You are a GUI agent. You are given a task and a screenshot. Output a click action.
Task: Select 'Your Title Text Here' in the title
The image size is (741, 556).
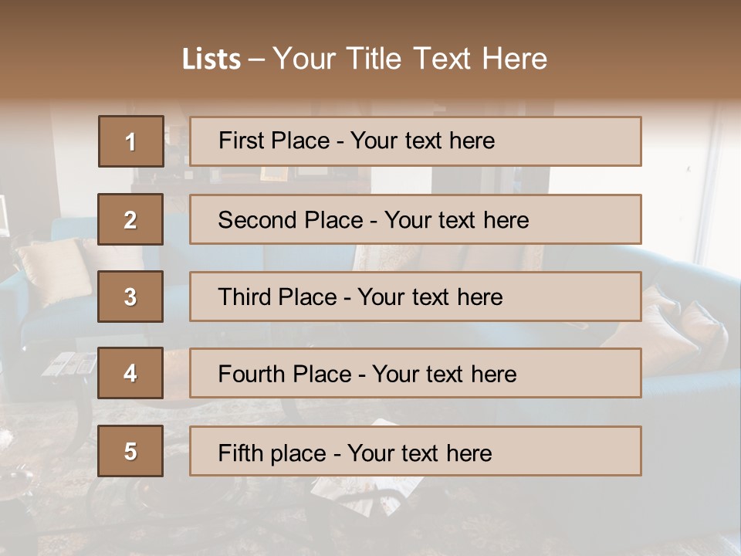(410, 59)
